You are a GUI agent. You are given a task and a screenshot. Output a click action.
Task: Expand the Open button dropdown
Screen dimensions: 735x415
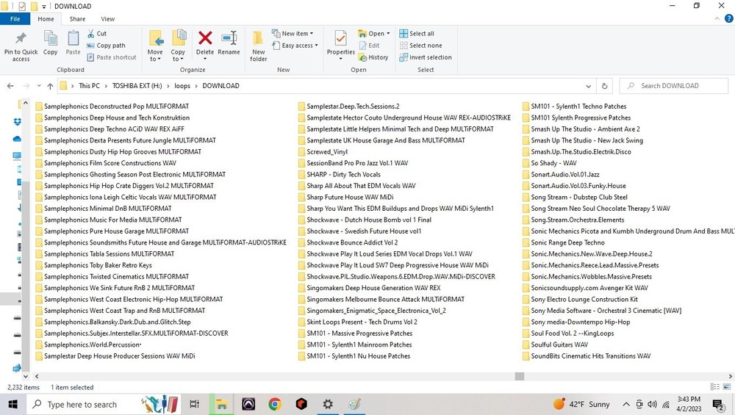click(x=388, y=34)
